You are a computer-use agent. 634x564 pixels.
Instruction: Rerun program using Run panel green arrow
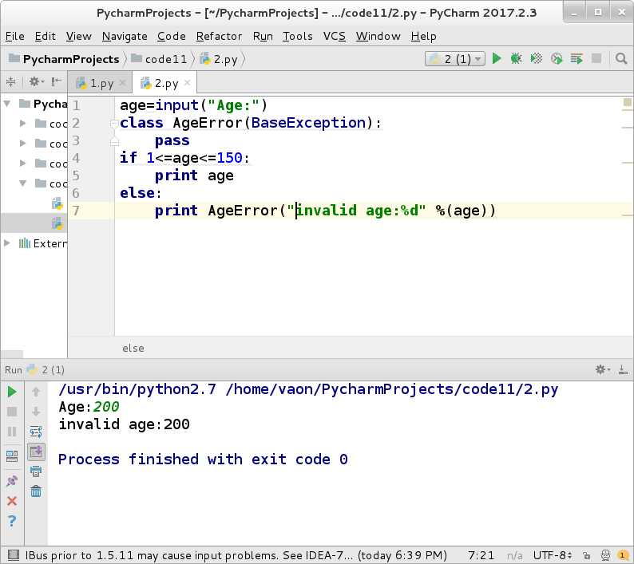(12, 392)
